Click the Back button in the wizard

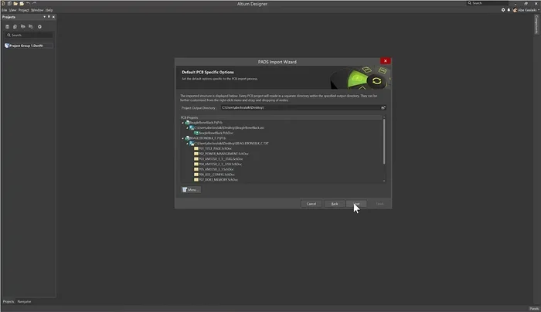(x=335, y=203)
